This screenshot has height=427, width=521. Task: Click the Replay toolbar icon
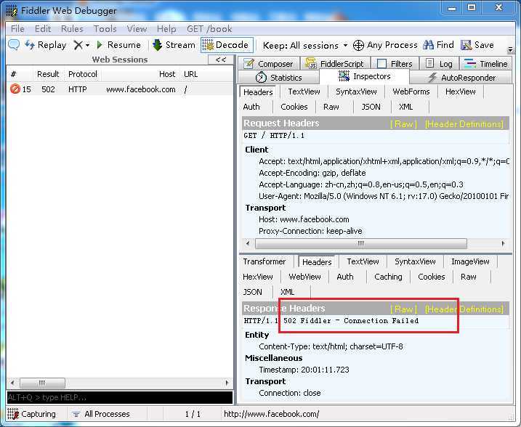[31, 45]
